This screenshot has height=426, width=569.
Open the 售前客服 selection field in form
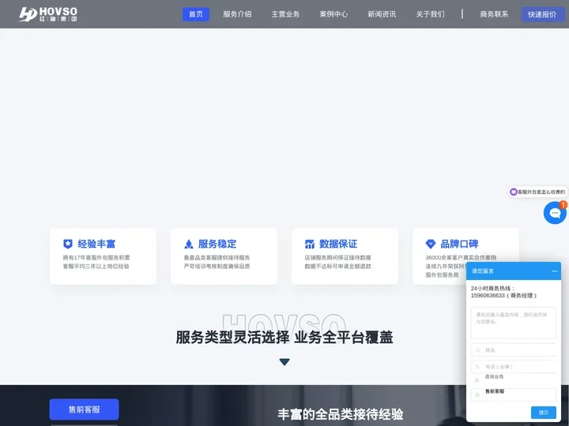[513, 394]
